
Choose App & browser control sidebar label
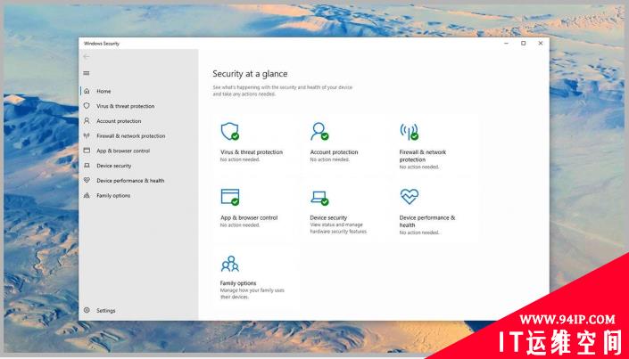pos(123,151)
